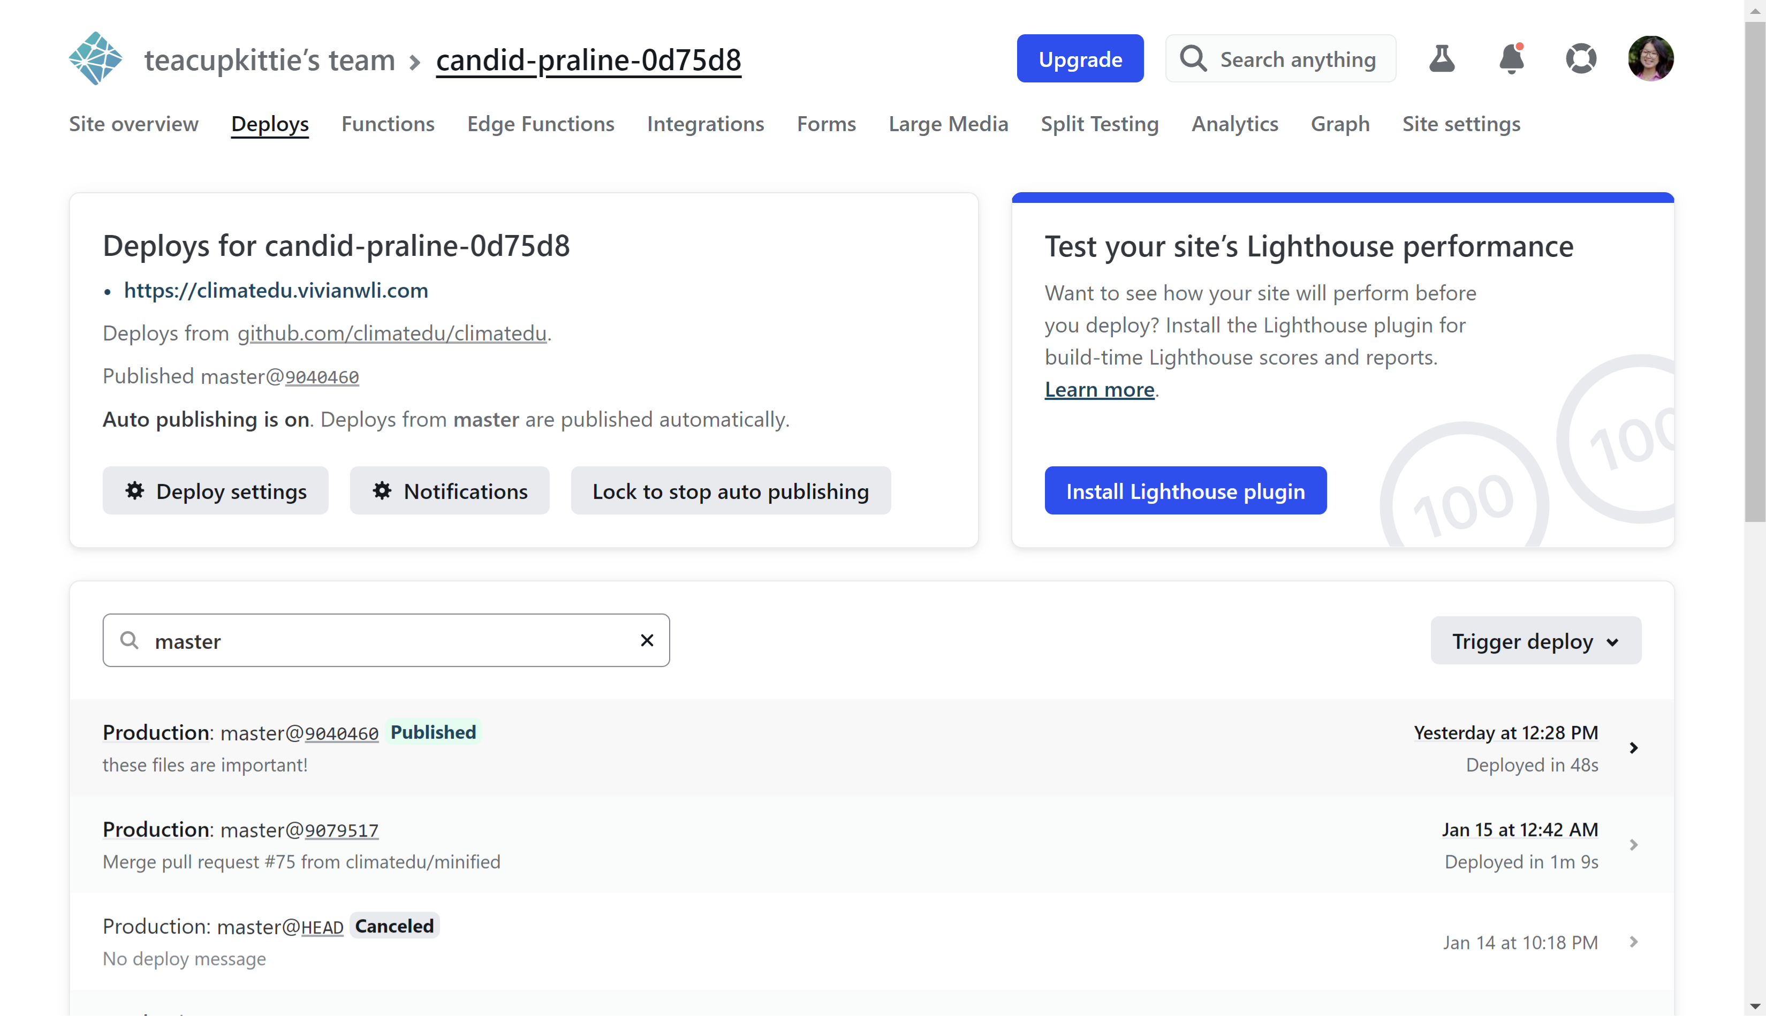Expand the Production master@9079517 deploy row
Image resolution: width=1766 pixels, height=1016 pixels.
(x=1634, y=844)
